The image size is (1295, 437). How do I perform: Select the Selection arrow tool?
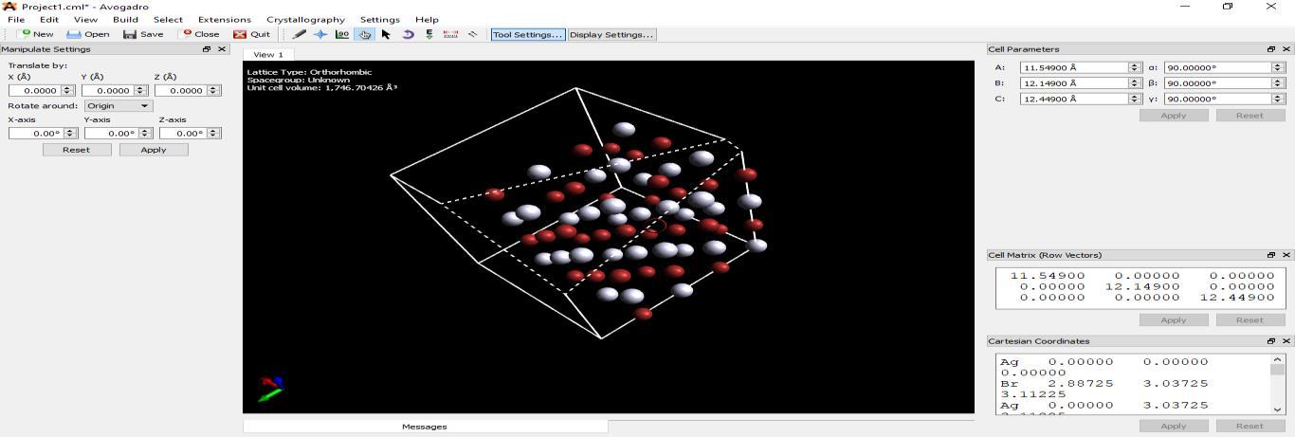[x=386, y=34]
